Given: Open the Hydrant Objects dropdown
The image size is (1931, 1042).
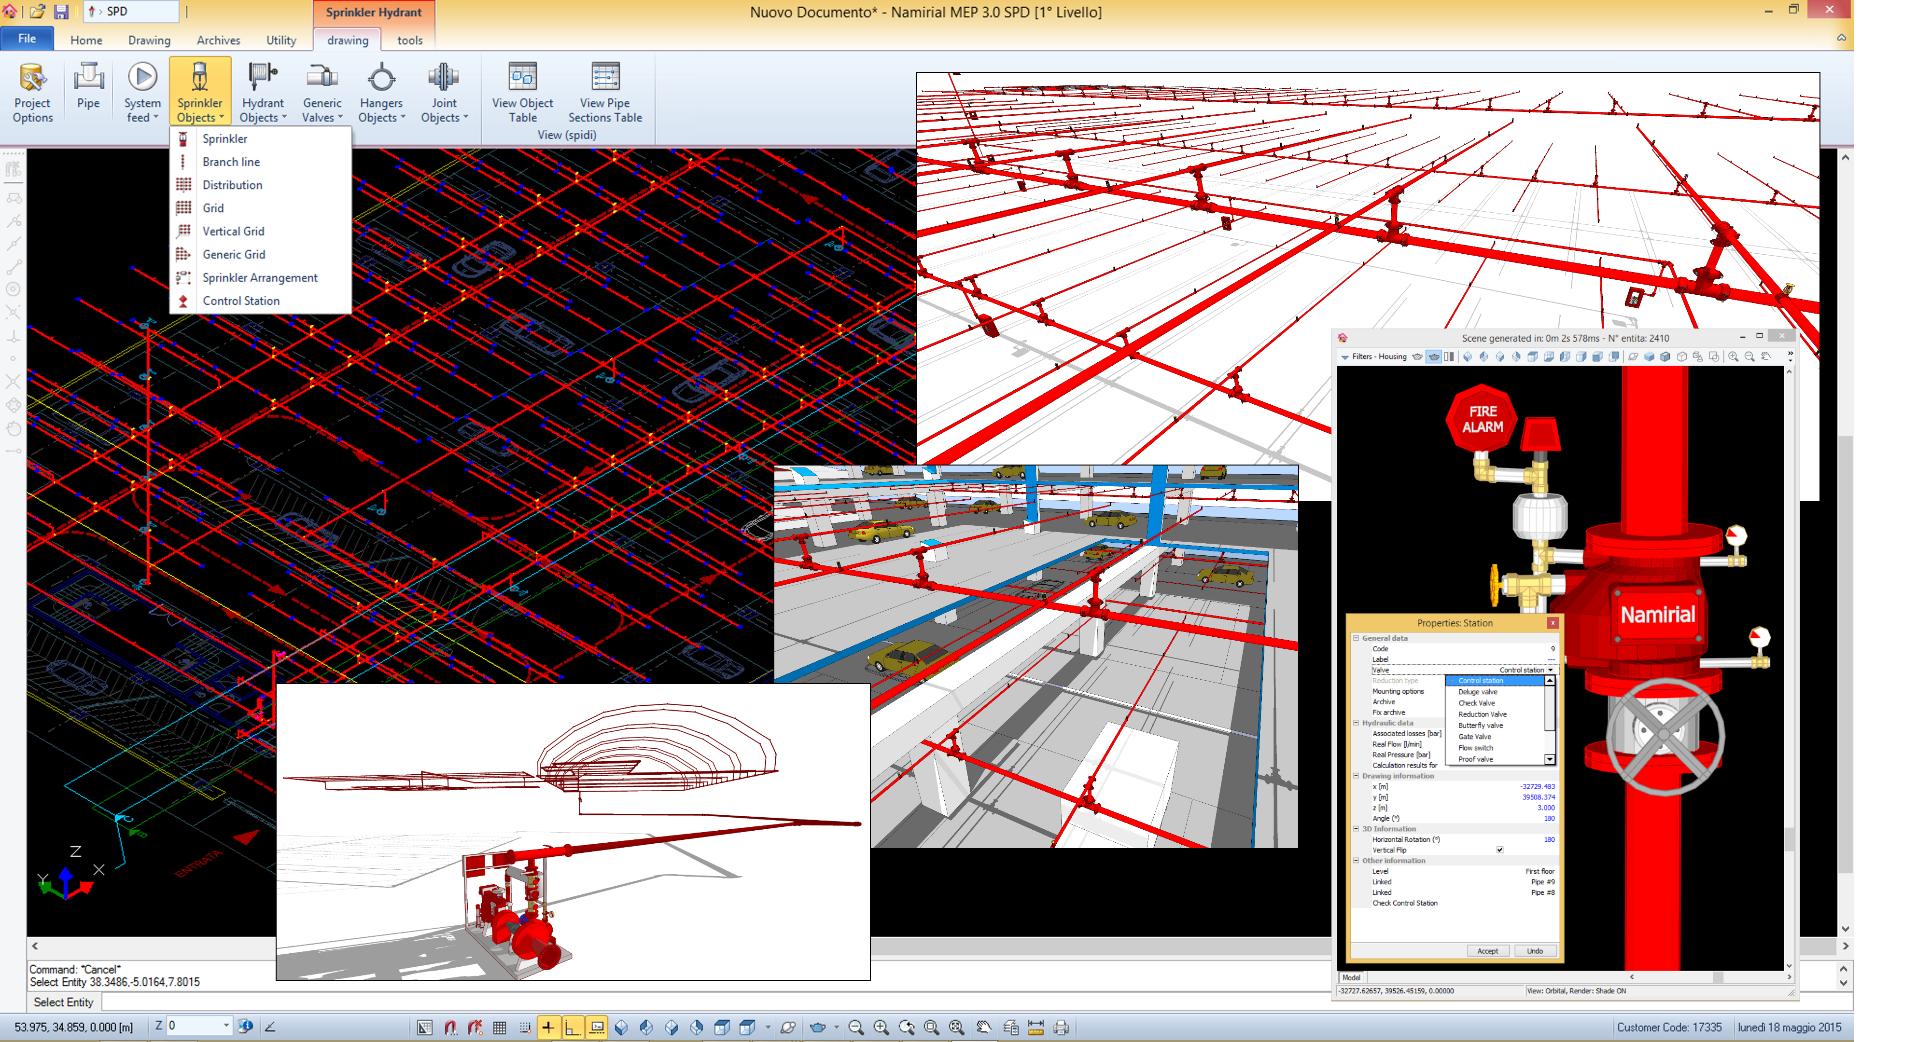Looking at the screenshot, I should 262,92.
